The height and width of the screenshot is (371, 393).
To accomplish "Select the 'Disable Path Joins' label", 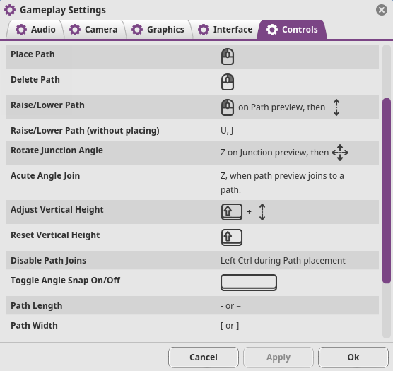I will click(x=48, y=260).
